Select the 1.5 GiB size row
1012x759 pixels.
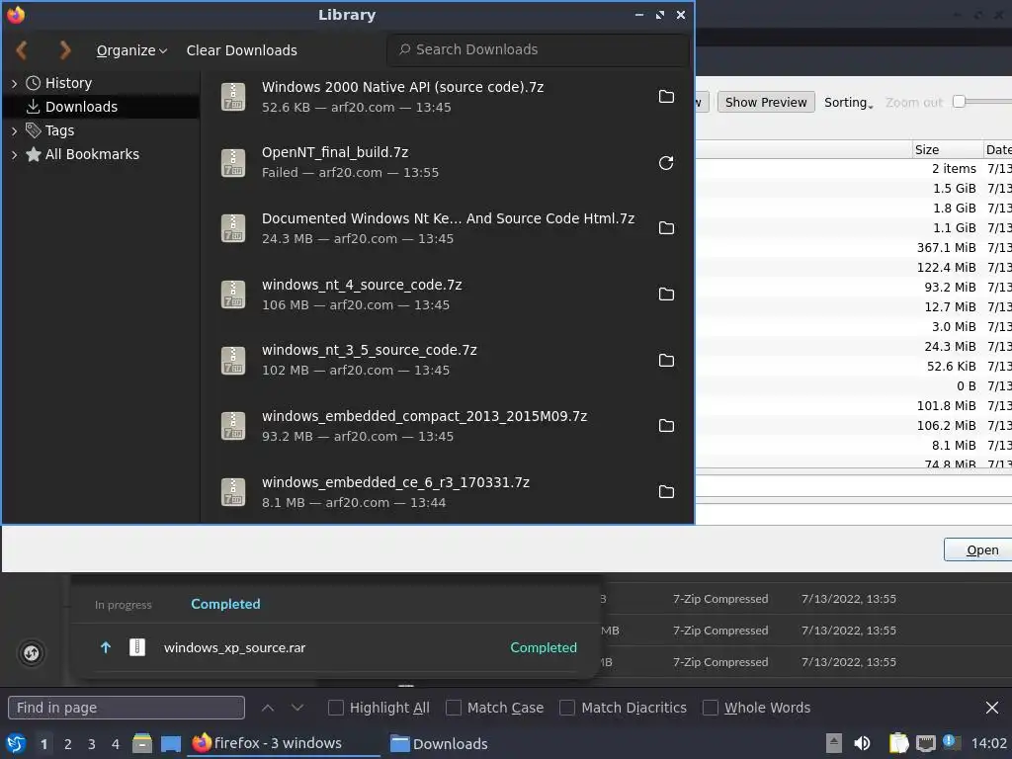coord(853,189)
